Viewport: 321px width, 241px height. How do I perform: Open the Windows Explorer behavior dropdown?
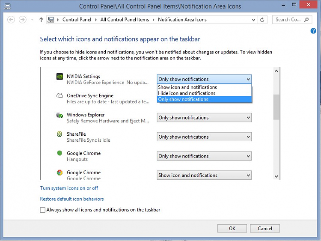pos(204,118)
